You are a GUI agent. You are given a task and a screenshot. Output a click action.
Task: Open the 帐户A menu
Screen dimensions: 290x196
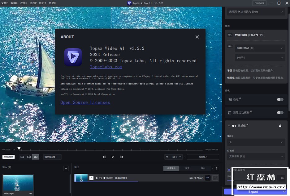42,3
